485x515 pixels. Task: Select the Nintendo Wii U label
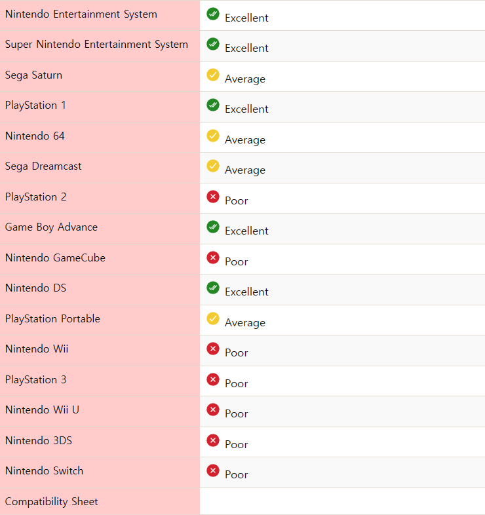(x=42, y=410)
